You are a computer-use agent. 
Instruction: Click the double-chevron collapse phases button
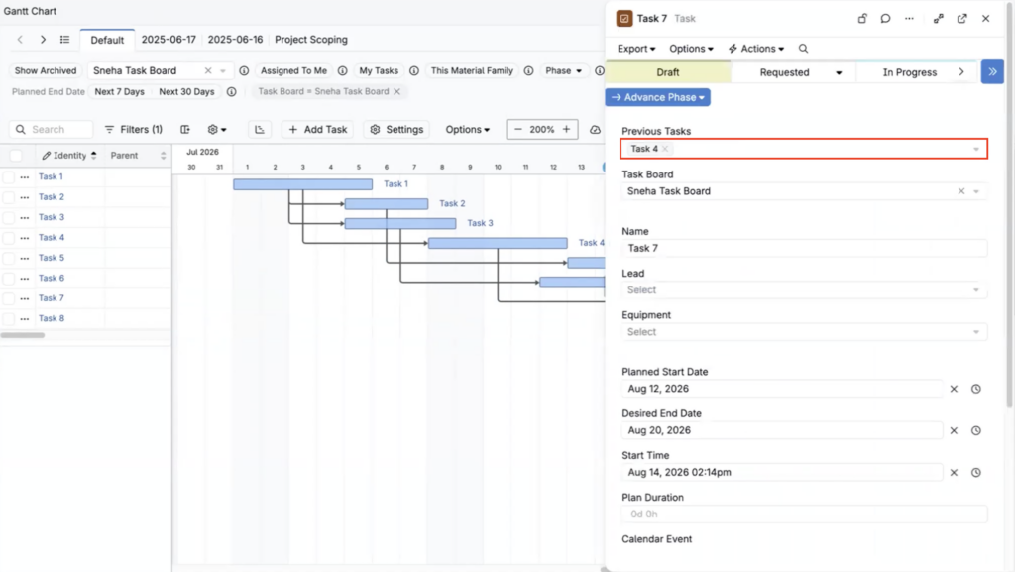pos(992,71)
